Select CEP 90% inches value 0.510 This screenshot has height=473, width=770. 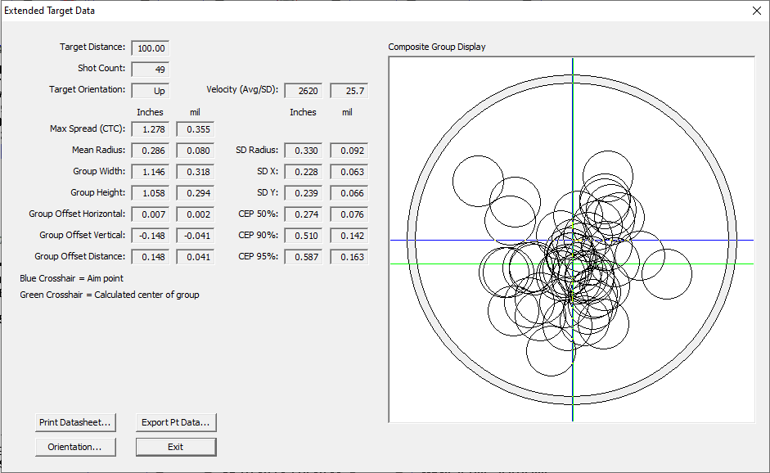click(x=303, y=236)
